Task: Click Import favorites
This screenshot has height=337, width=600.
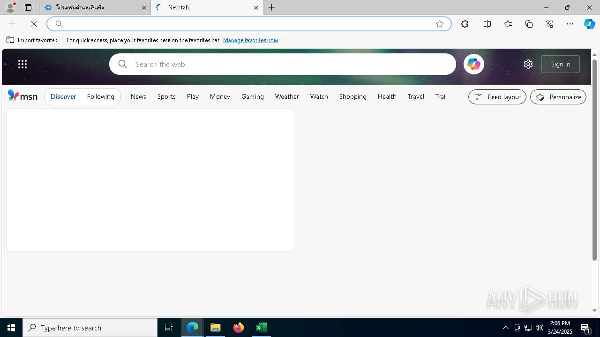Action: (x=32, y=40)
